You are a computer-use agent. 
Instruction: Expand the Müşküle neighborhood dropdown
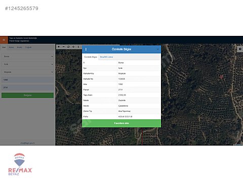point(28,72)
